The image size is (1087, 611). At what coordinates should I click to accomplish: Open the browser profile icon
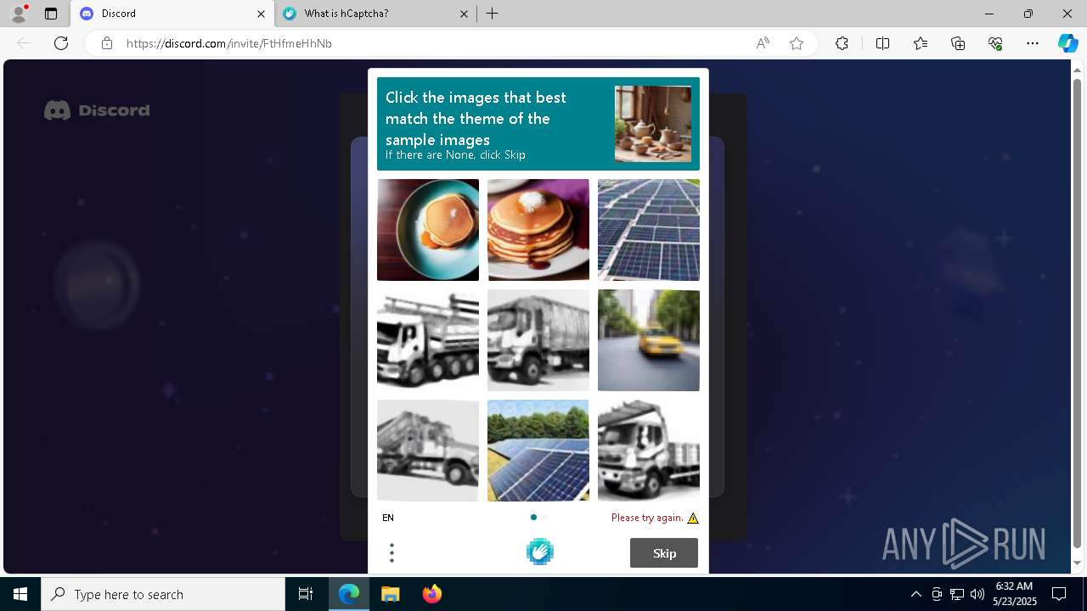tap(19, 14)
